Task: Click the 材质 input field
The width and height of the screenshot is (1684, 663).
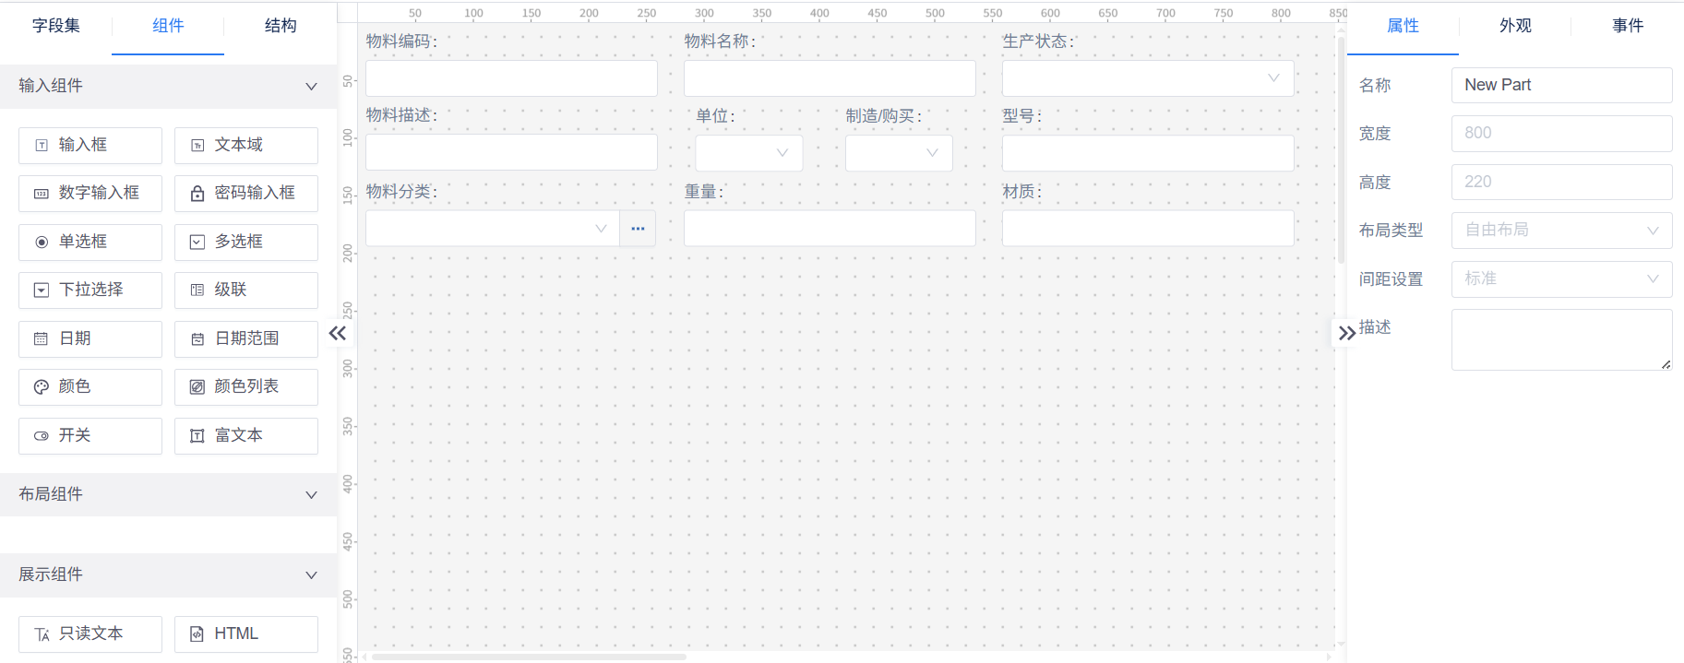Action: 1148,228
